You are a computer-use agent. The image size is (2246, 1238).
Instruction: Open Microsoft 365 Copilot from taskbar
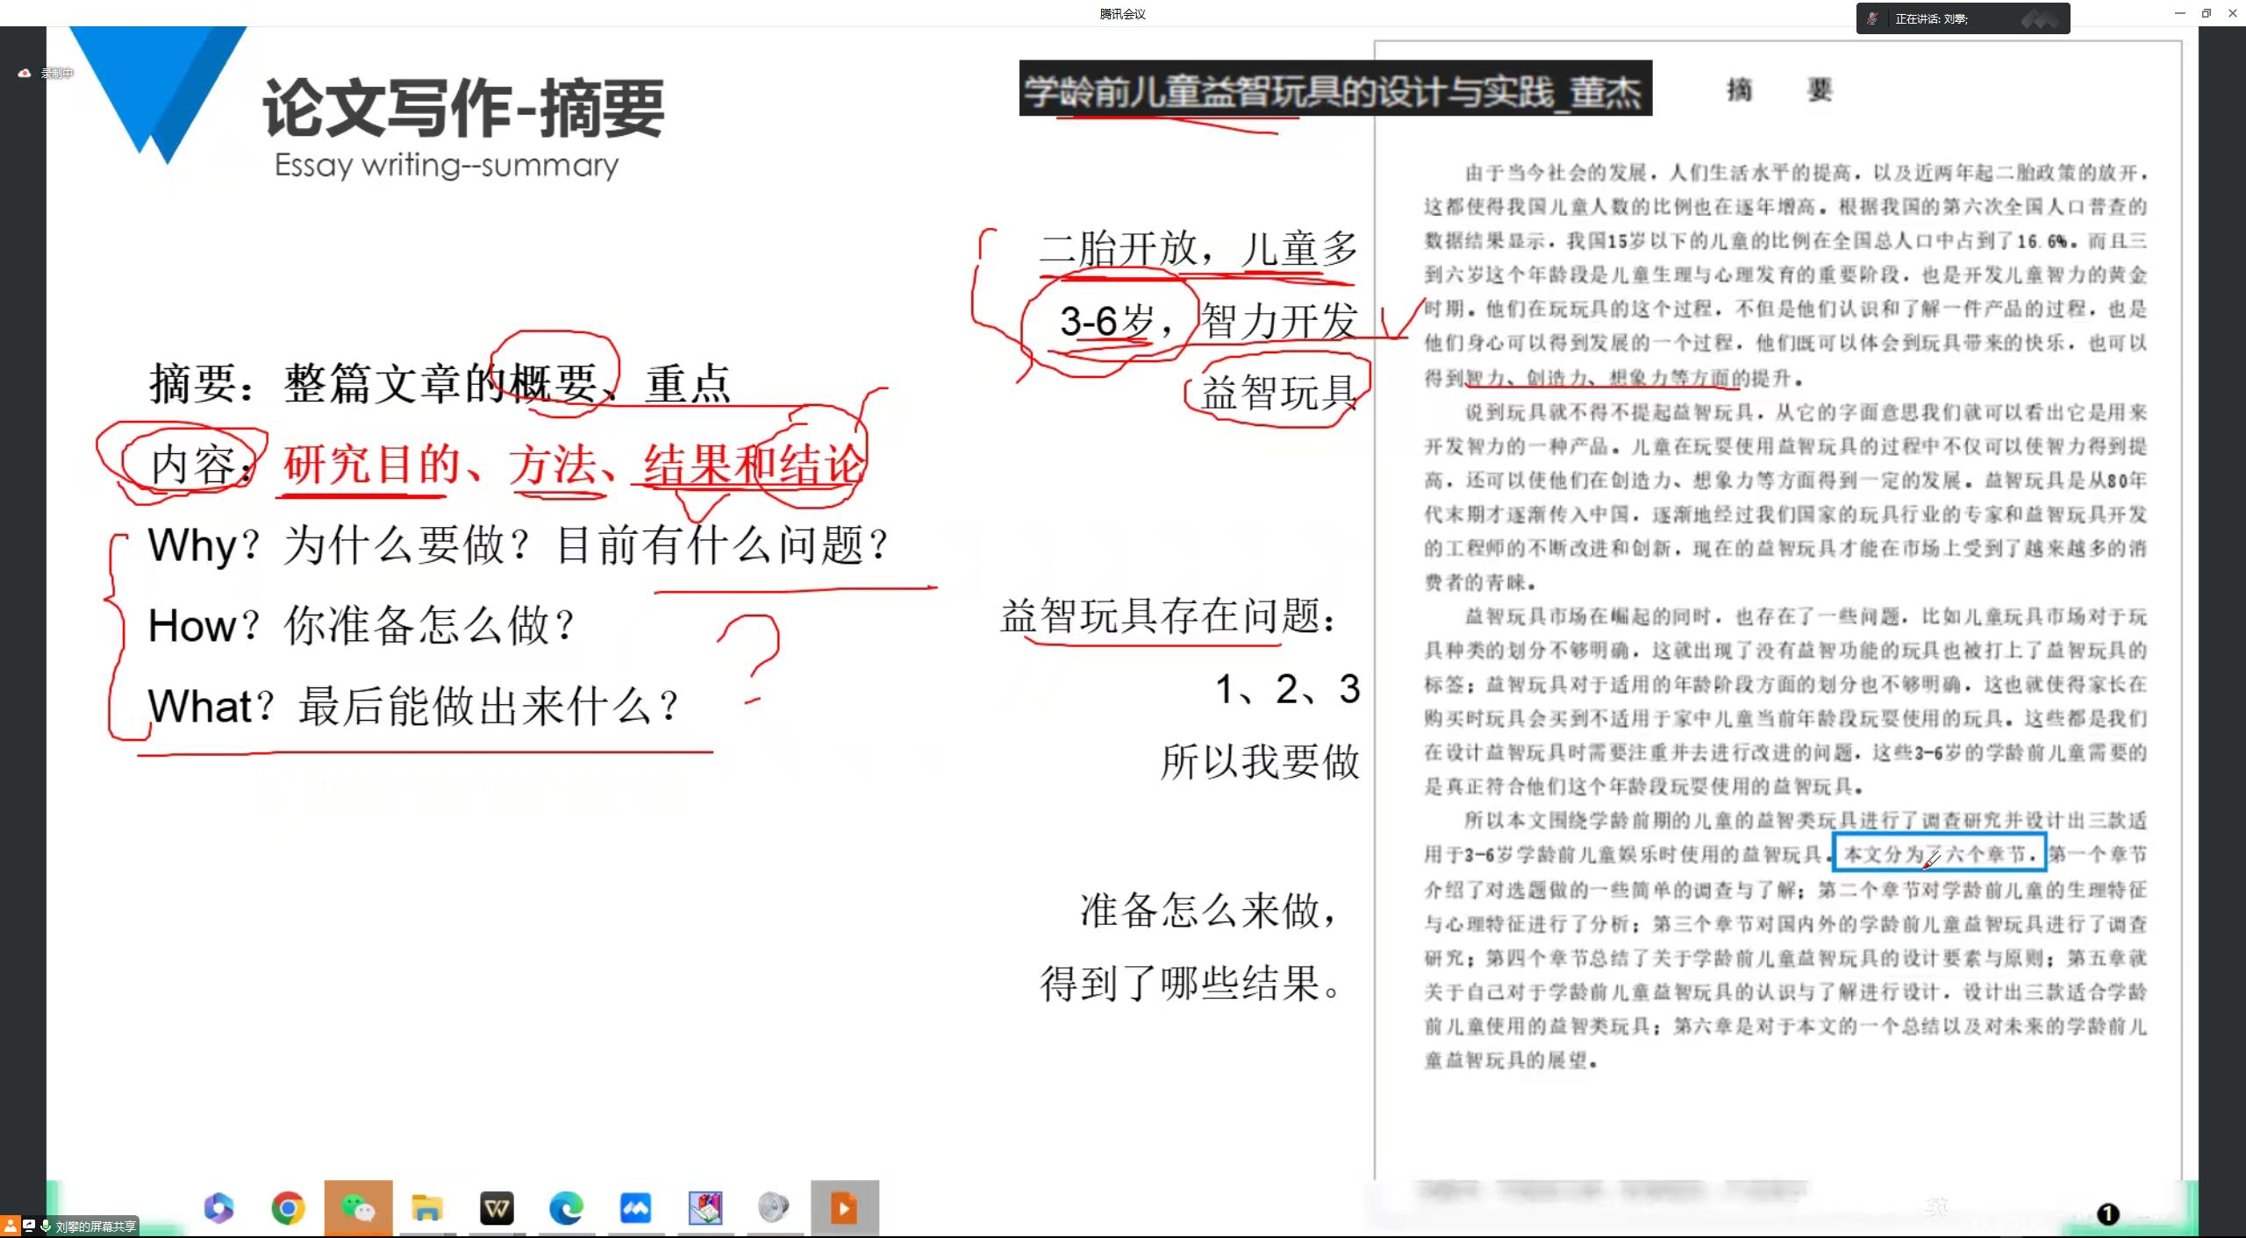tap(218, 1208)
